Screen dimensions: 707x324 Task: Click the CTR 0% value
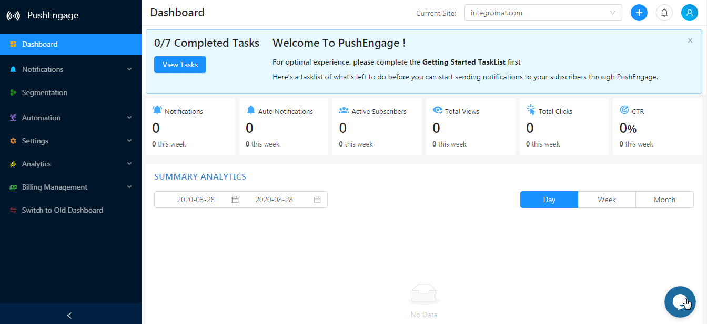(628, 128)
